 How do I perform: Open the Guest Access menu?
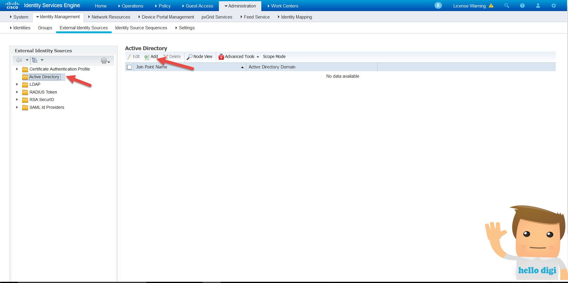(198, 6)
